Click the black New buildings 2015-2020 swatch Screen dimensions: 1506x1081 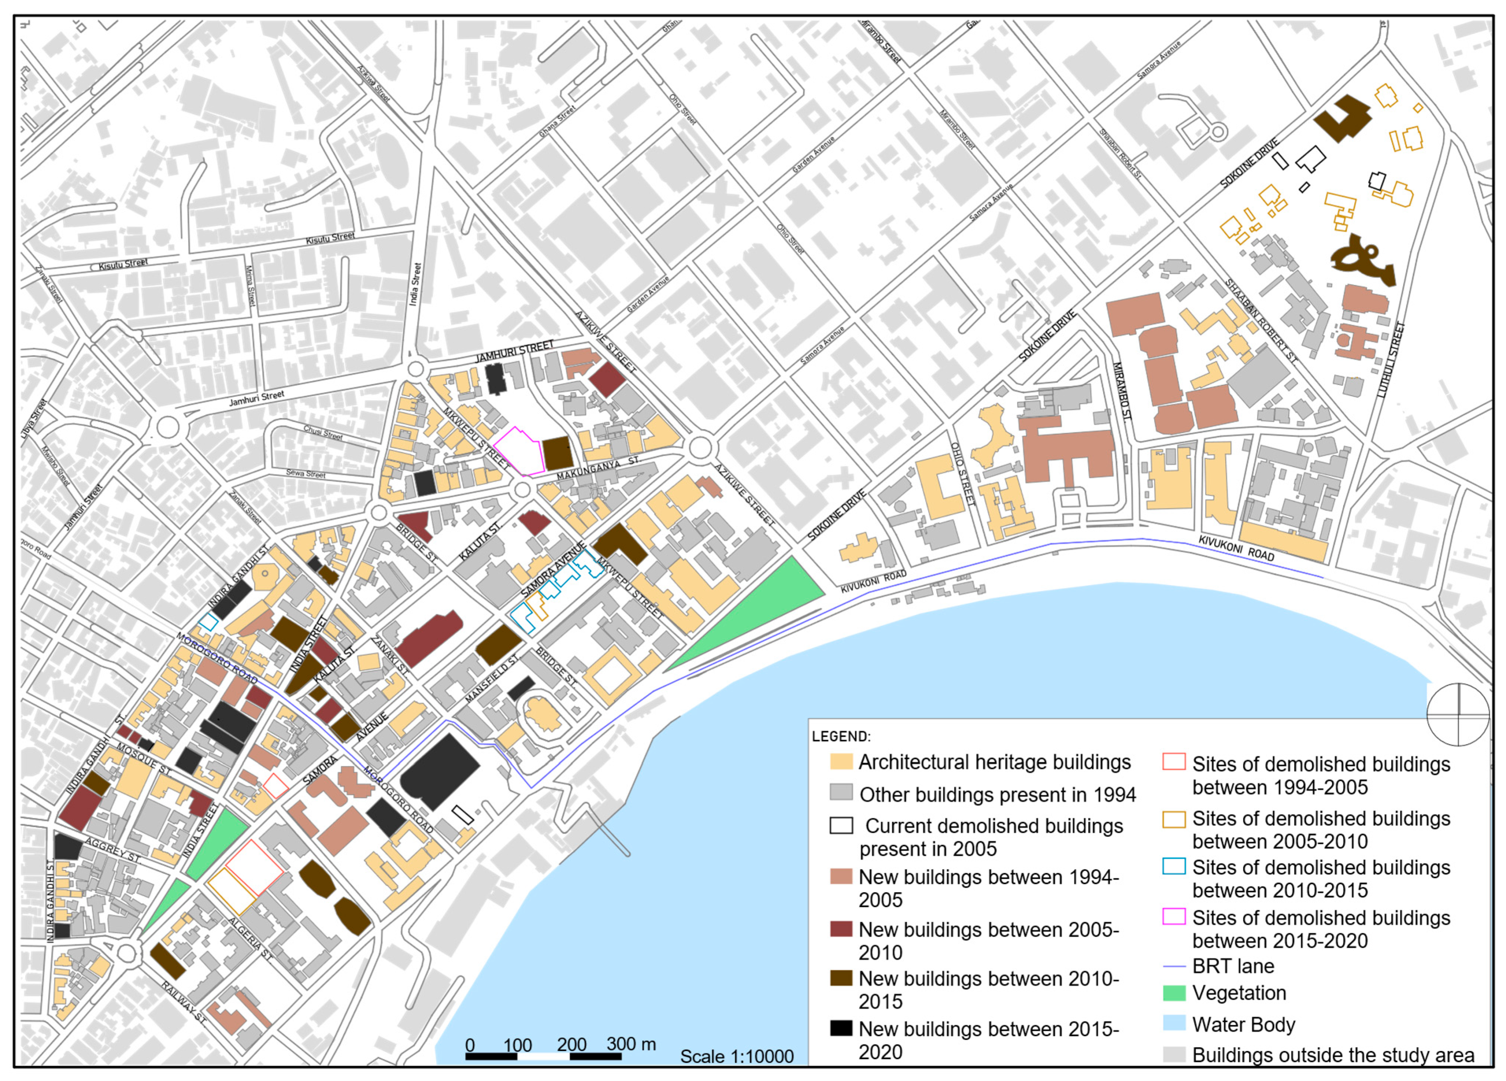tap(841, 1028)
